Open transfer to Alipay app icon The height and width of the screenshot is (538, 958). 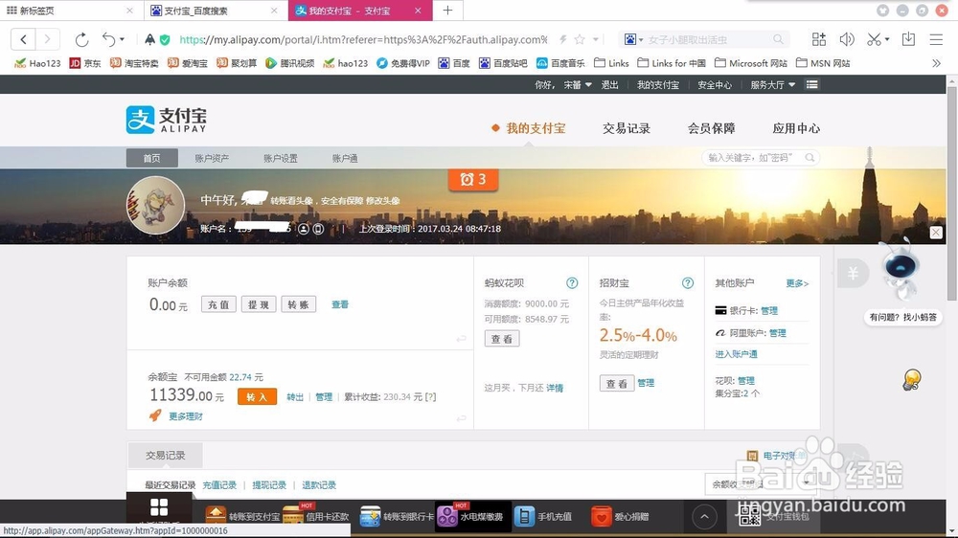(215, 516)
